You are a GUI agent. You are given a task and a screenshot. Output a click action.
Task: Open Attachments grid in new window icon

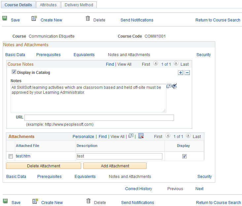click(x=131, y=136)
